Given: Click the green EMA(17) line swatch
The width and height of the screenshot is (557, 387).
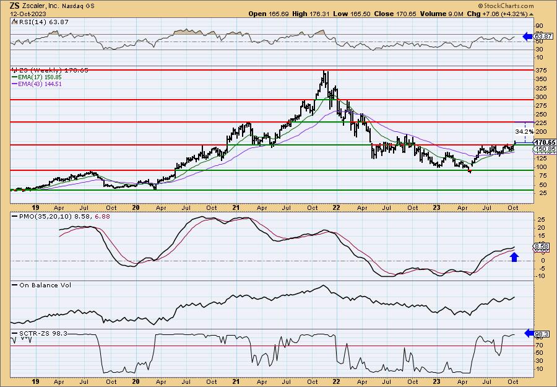Looking at the screenshot, I should click(15, 77).
